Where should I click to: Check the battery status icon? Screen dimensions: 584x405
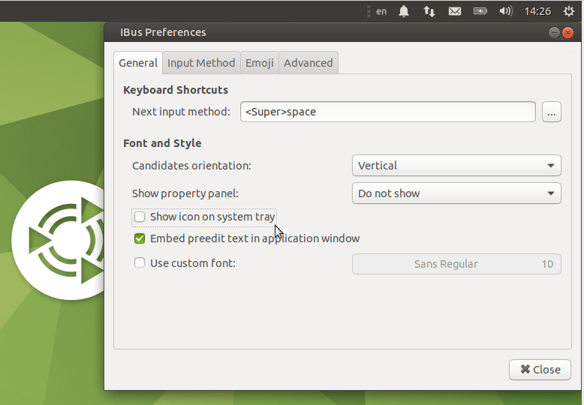click(x=480, y=11)
